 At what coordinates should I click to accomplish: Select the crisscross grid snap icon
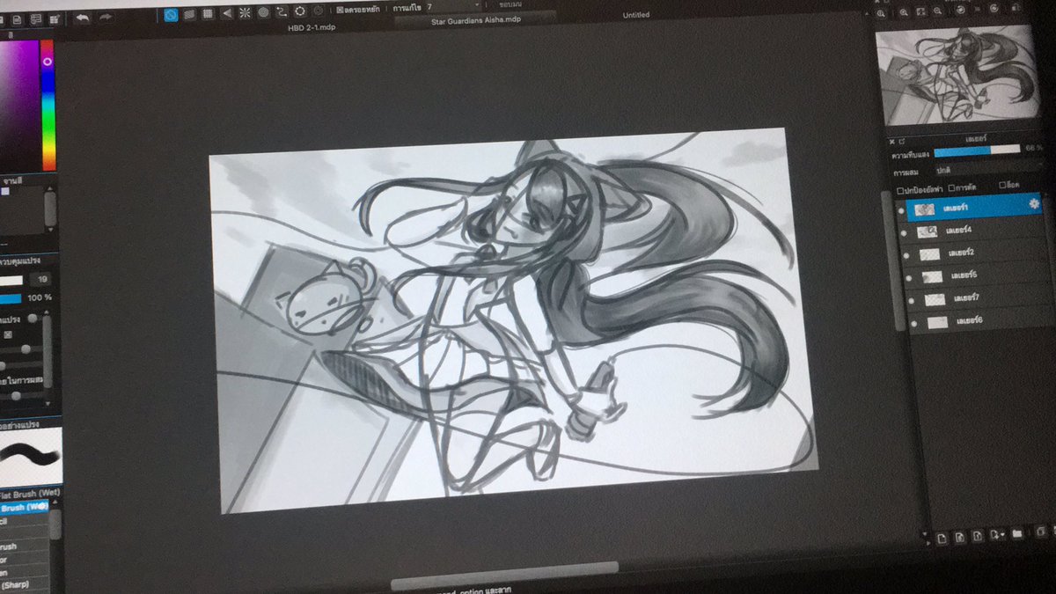[208, 14]
